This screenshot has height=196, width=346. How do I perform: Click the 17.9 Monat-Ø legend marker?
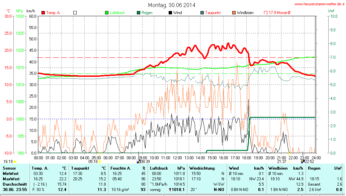click(x=266, y=13)
